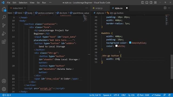Open the File menu
The image size is (173, 97).
(x=8, y=2)
